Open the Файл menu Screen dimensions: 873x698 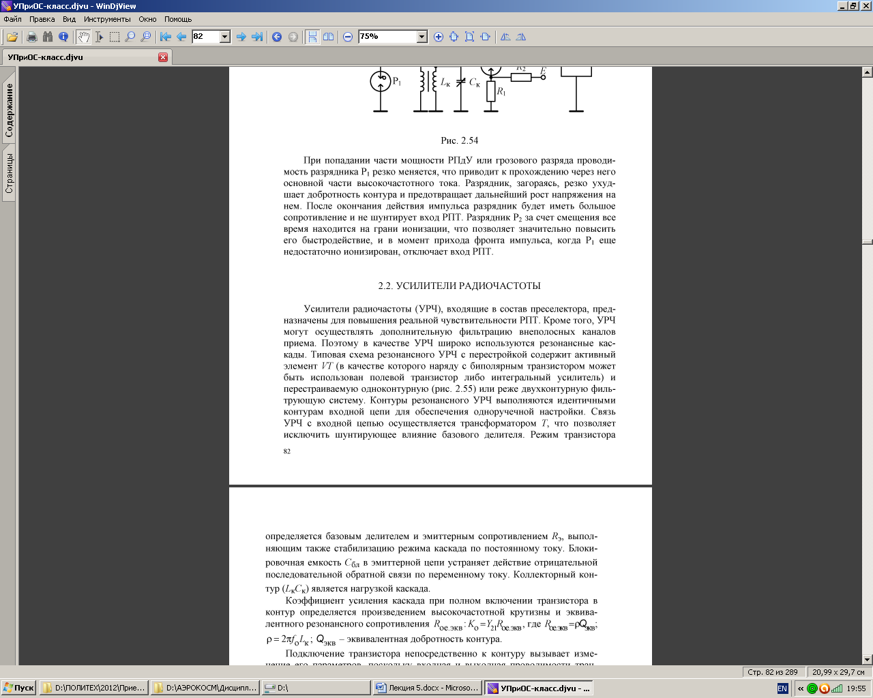click(x=12, y=19)
